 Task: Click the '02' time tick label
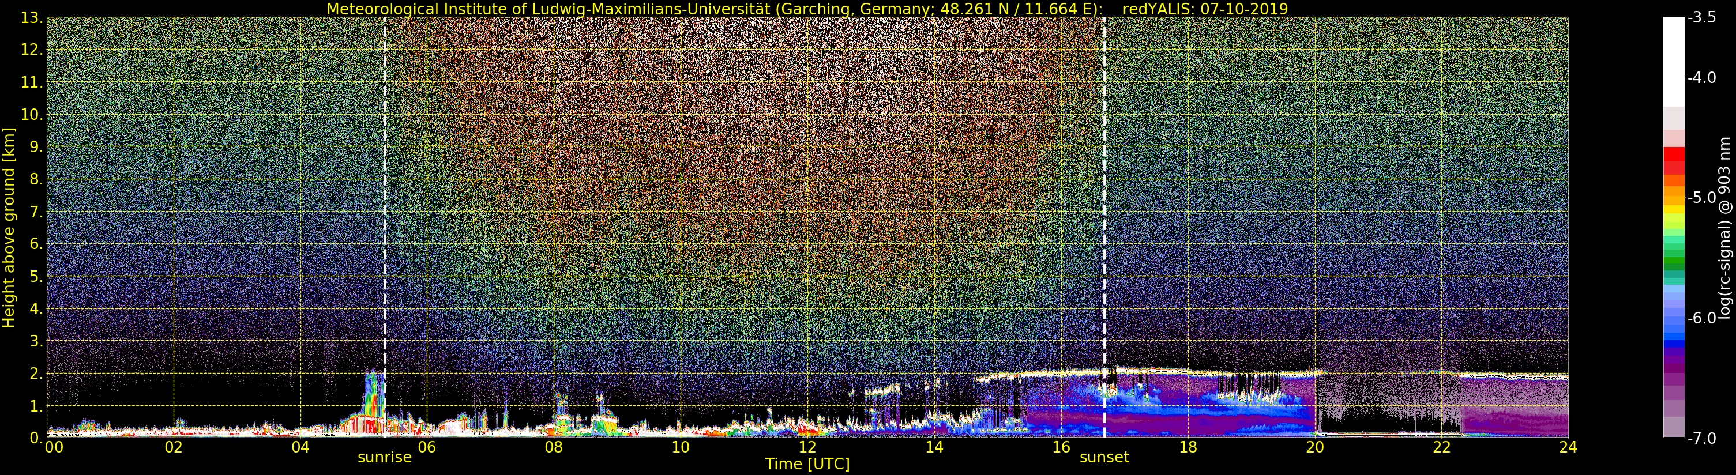click(x=173, y=447)
